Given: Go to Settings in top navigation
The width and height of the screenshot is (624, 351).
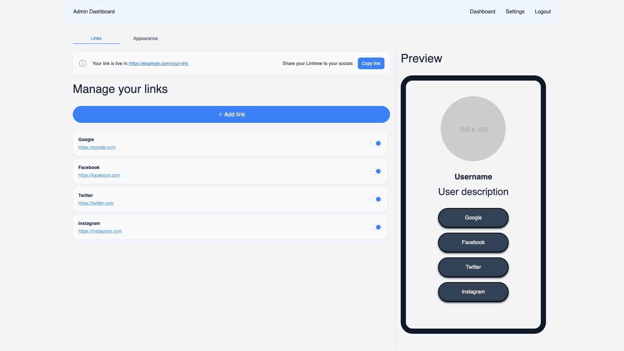Looking at the screenshot, I should (515, 11).
